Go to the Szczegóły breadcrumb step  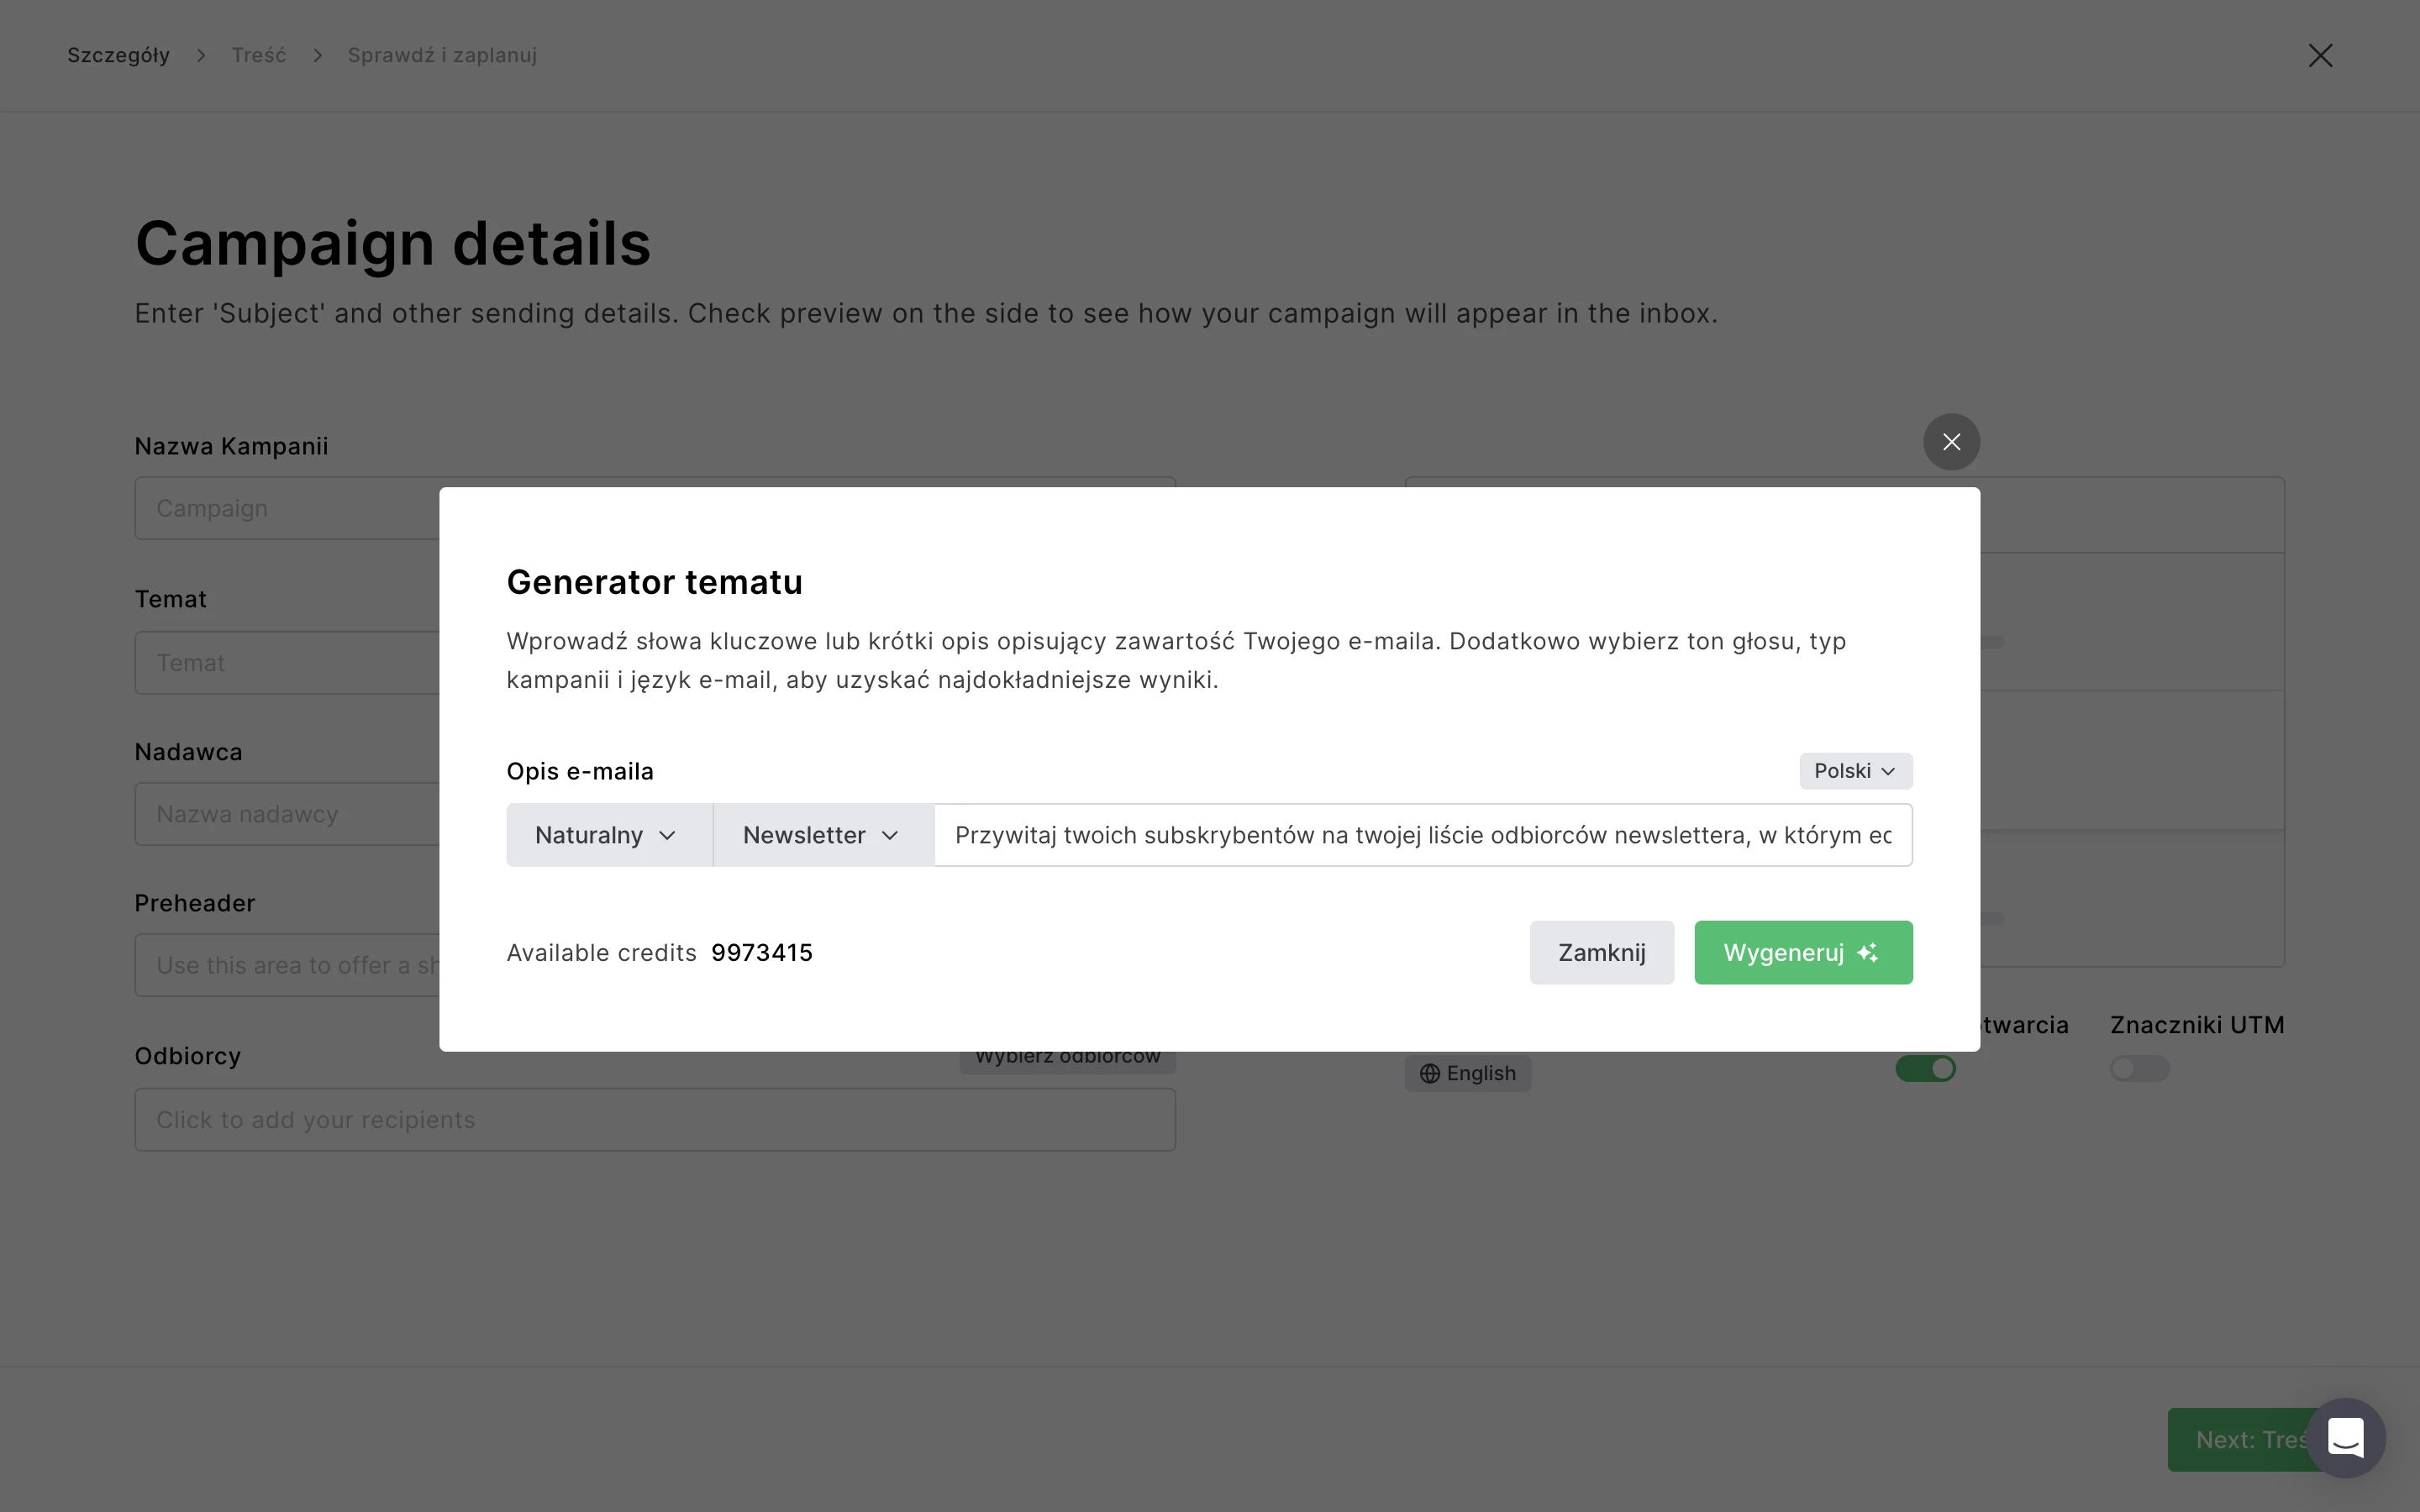click(118, 56)
